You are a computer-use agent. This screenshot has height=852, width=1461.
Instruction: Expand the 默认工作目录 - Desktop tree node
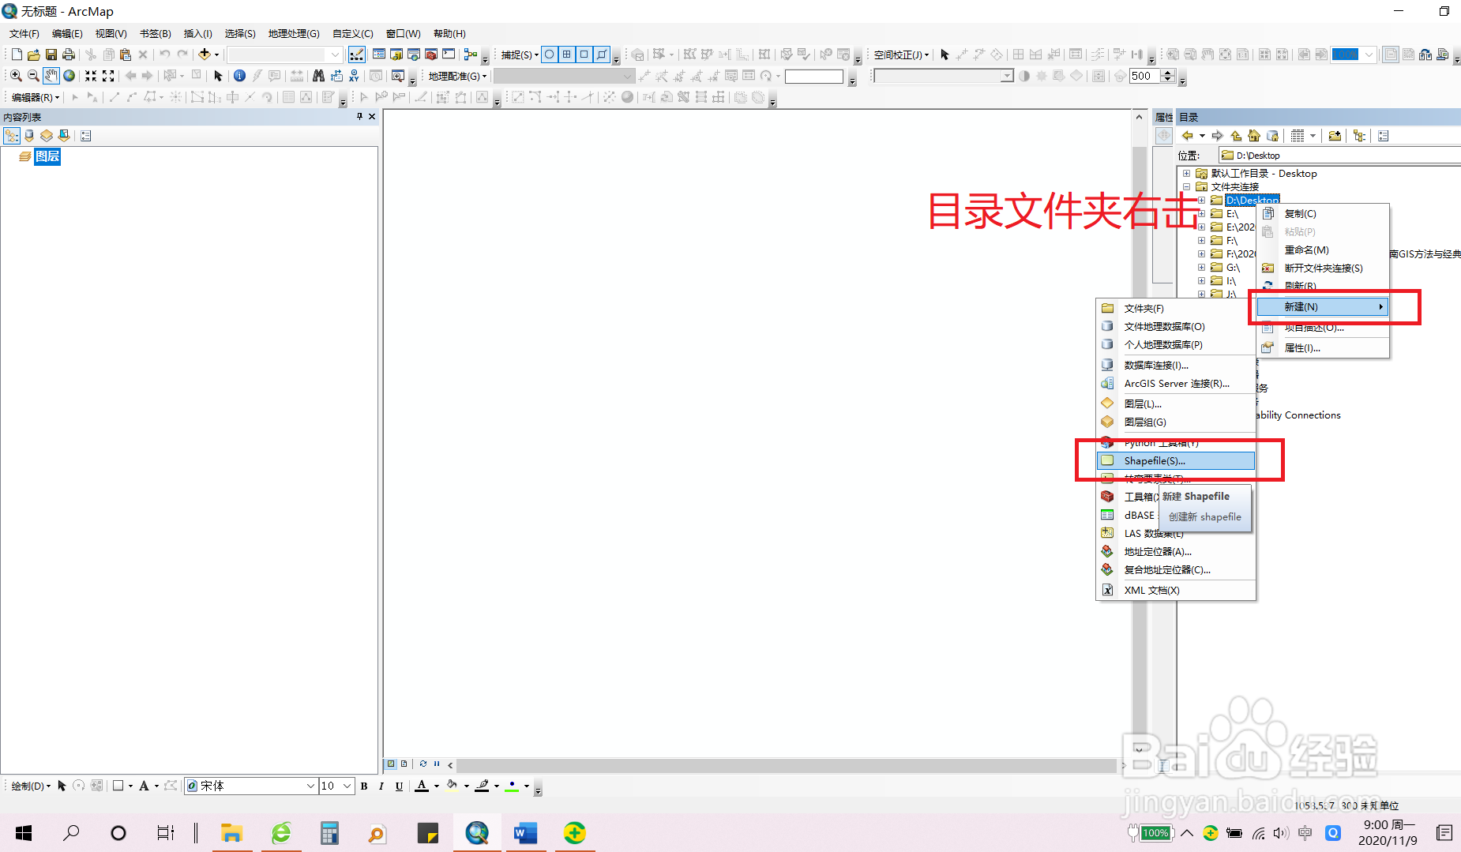point(1186,173)
